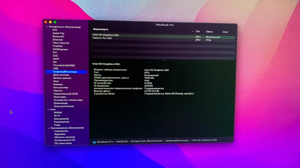Open Отключенное ПО entry
300x168 pixels.
pyautogui.click(x=64, y=140)
